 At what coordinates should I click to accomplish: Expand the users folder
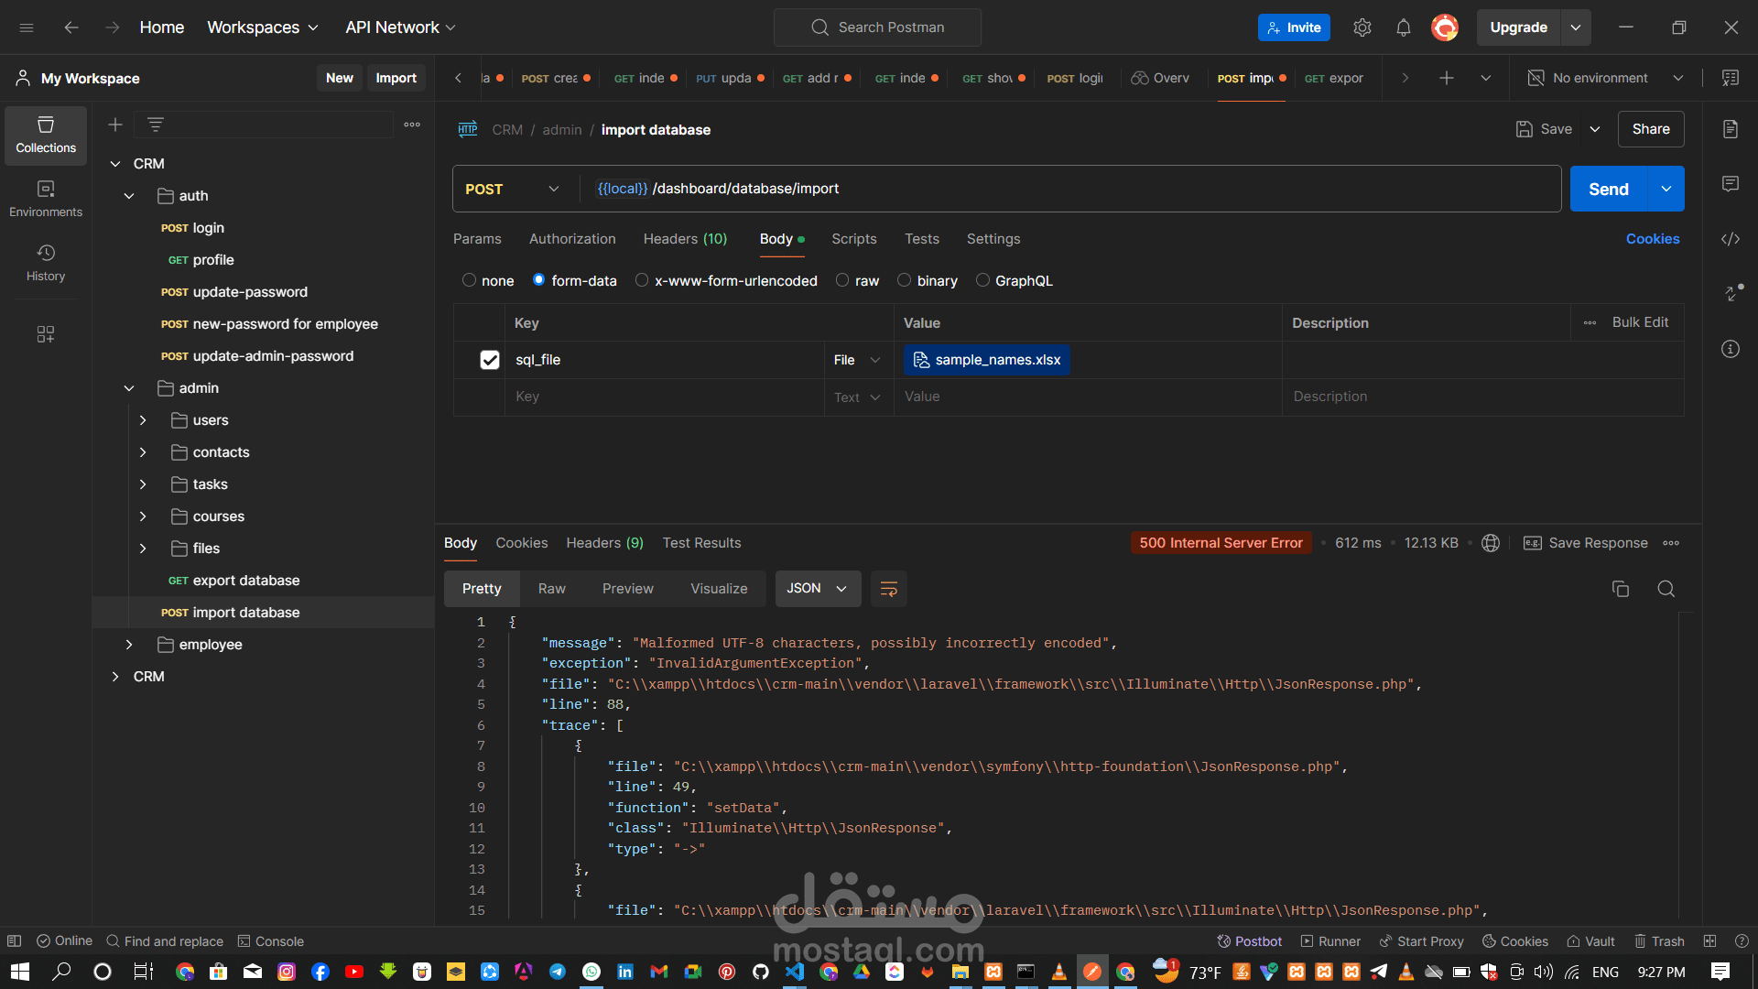tap(143, 420)
